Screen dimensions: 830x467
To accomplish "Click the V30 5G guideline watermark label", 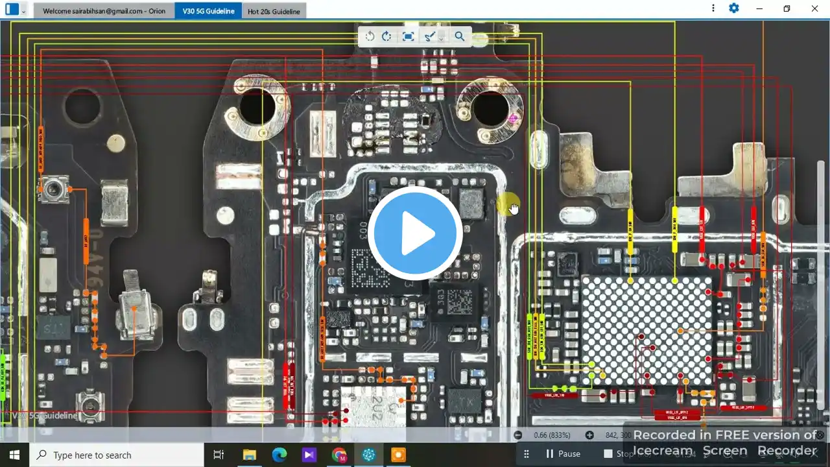I will point(43,416).
